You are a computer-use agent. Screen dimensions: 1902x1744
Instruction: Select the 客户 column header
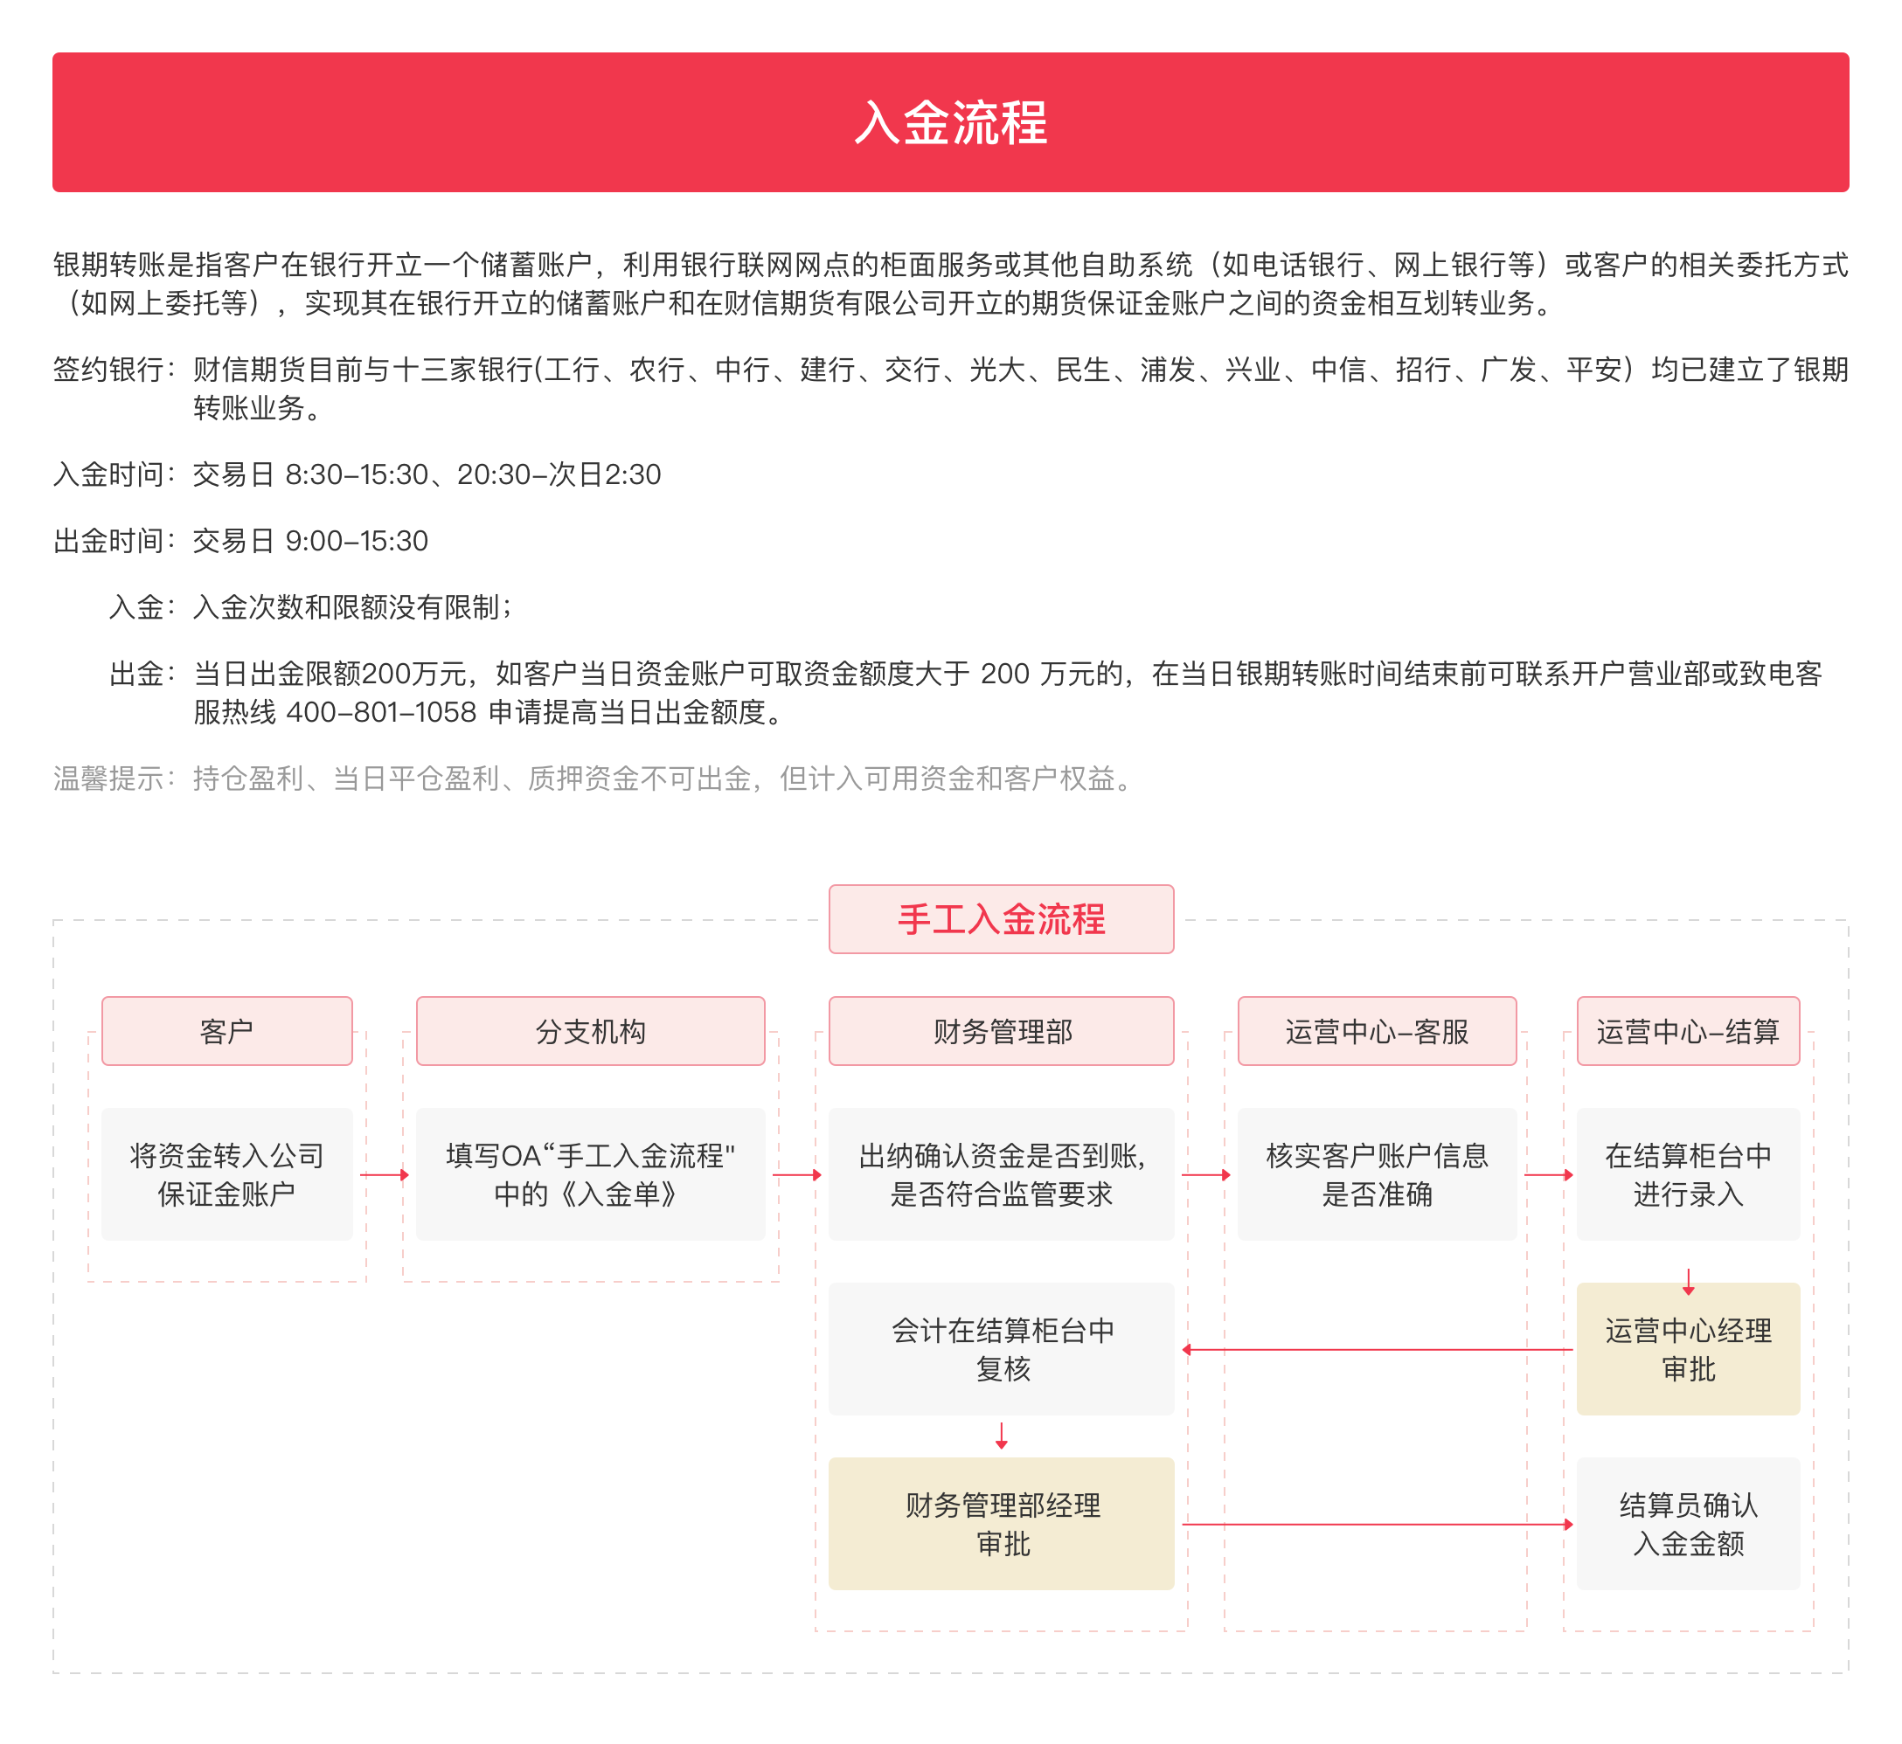coord(226,1032)
